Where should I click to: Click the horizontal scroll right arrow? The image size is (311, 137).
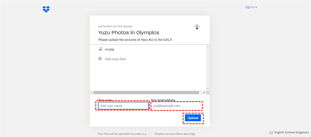point(204,92)
